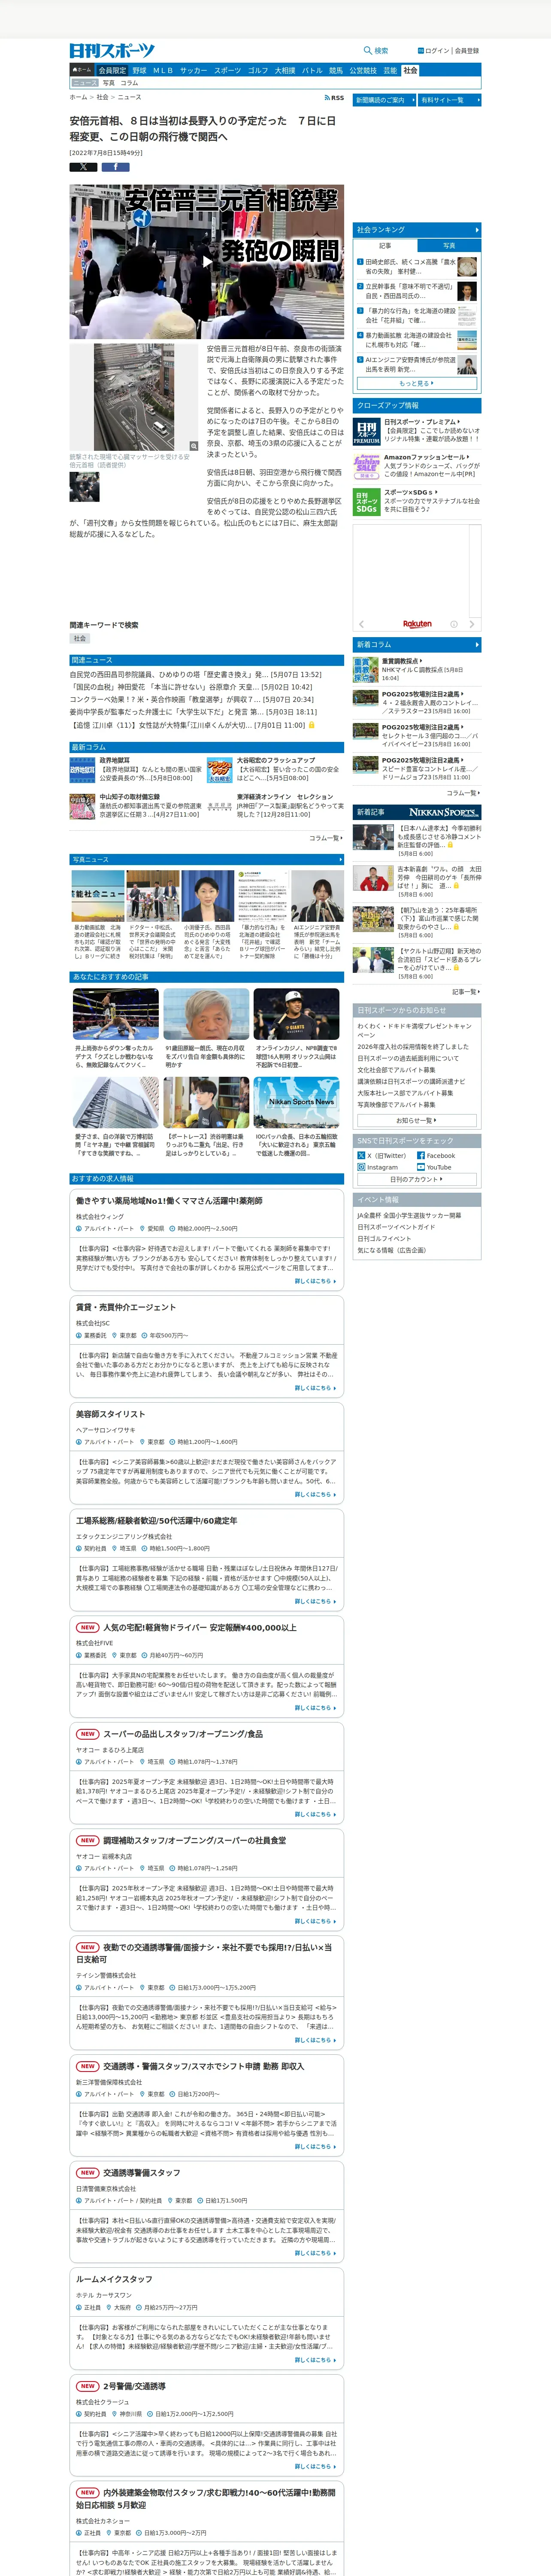The width and height of the screenshot is (551, 2576).
Task: Open the 日刊スポーツ PREMIUM banner icon
Action: (367, 431)
